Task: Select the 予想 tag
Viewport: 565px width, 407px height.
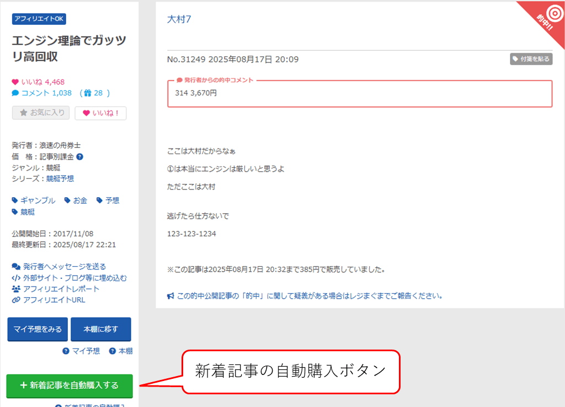Action: click(x=113, y=200)
